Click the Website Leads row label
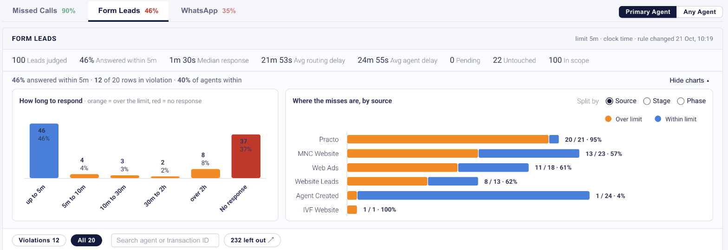 pyautogui.click(x=317, y=182)
